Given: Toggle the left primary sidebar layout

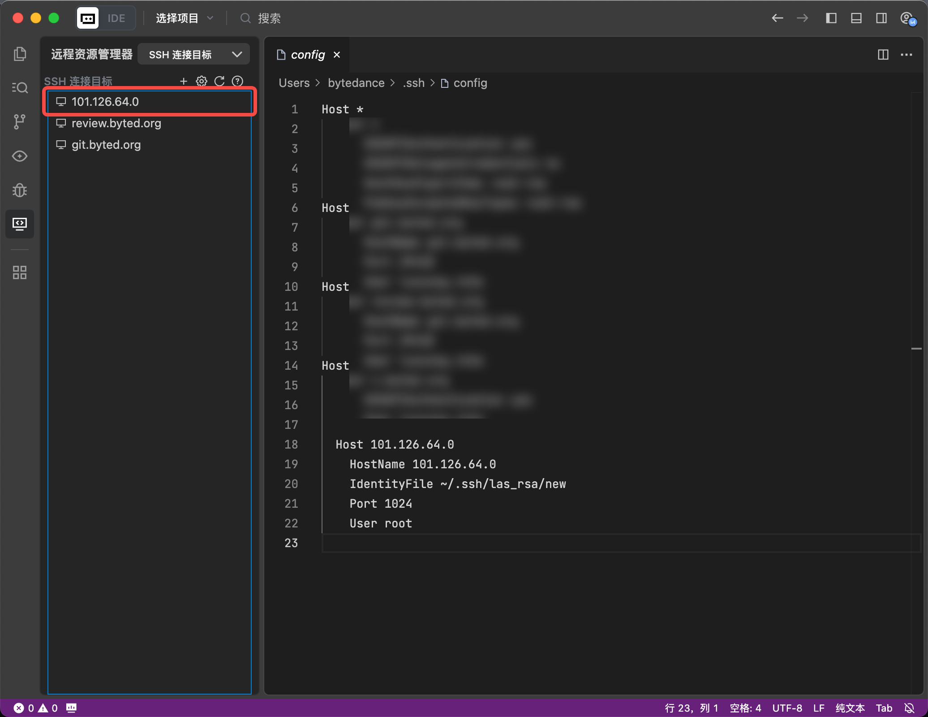Looking at the screenshot, I should point(831,18).
